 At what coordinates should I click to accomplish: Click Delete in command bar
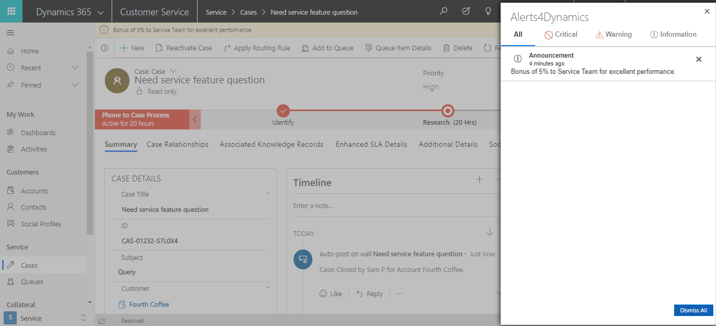coord(458,48)
